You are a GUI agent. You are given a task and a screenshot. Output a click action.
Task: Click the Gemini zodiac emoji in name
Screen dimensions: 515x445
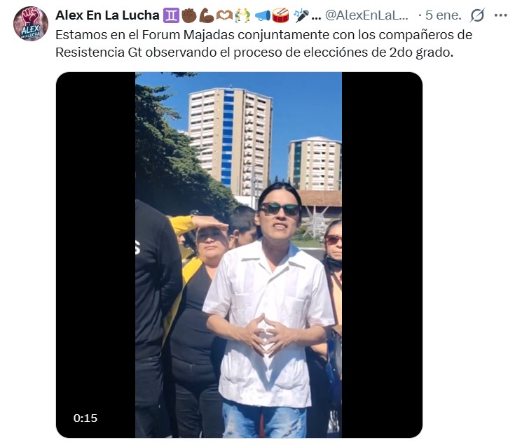pos(171,15)
